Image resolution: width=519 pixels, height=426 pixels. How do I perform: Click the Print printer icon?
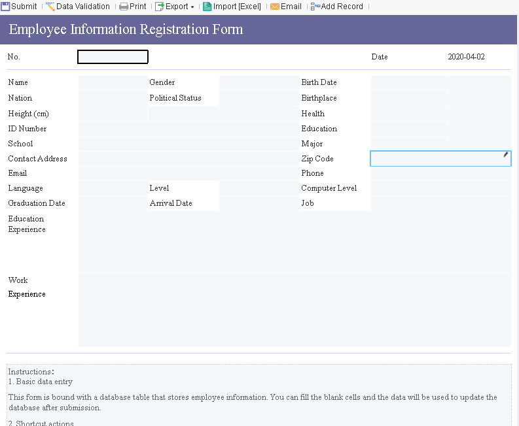point(124,7)
